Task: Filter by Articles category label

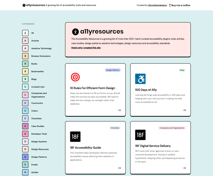Action: (35, 41)
